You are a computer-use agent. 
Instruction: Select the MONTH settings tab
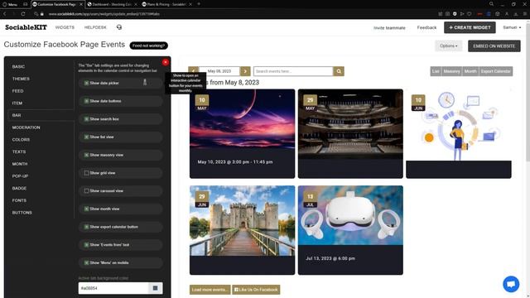[20, 164]
